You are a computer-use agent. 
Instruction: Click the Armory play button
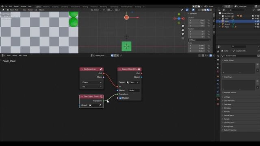pyautogui.click(x=193, y=6)
